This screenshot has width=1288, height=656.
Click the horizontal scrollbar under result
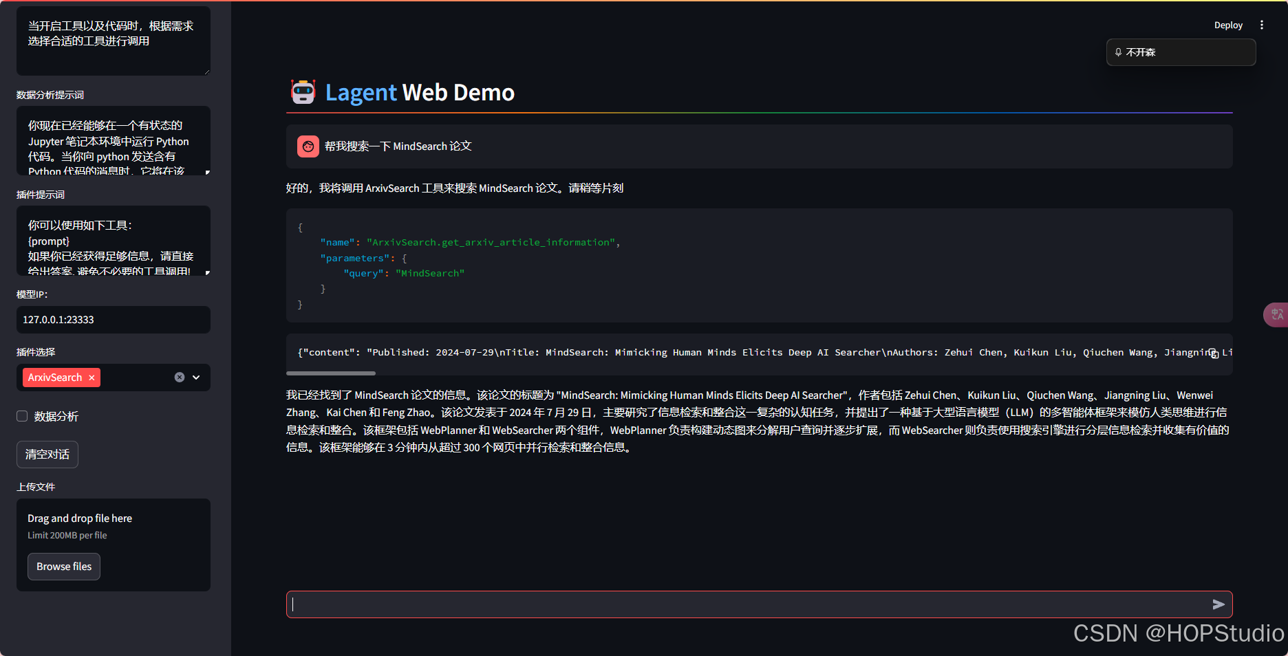pyautogui.click(x=331, y=373)
